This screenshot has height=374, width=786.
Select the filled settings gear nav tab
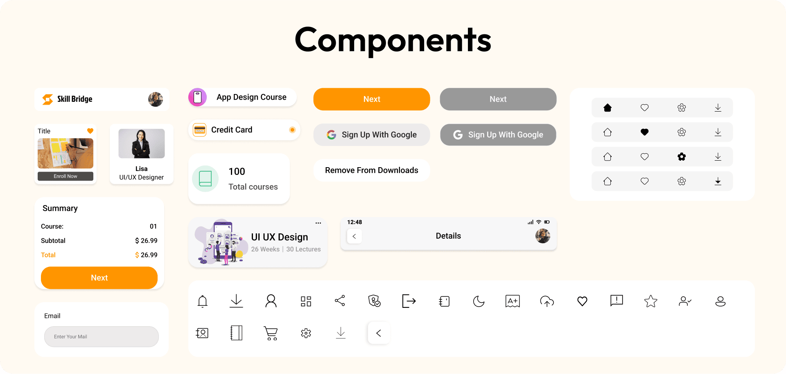pyautogui.click(x=682, y=157)
